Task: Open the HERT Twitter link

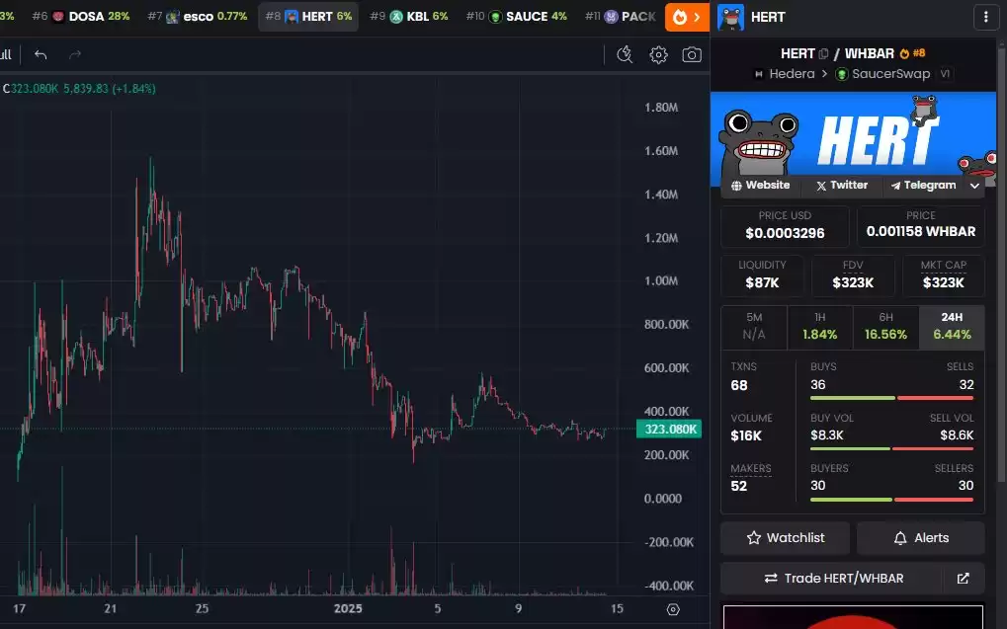Action: click(841, 185)
